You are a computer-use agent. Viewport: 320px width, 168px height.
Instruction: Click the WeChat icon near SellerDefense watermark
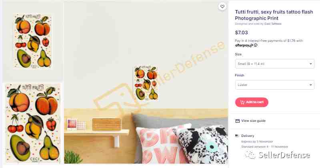pos(250,155)
